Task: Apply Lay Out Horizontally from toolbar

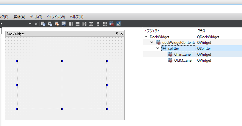Action: 71,24
